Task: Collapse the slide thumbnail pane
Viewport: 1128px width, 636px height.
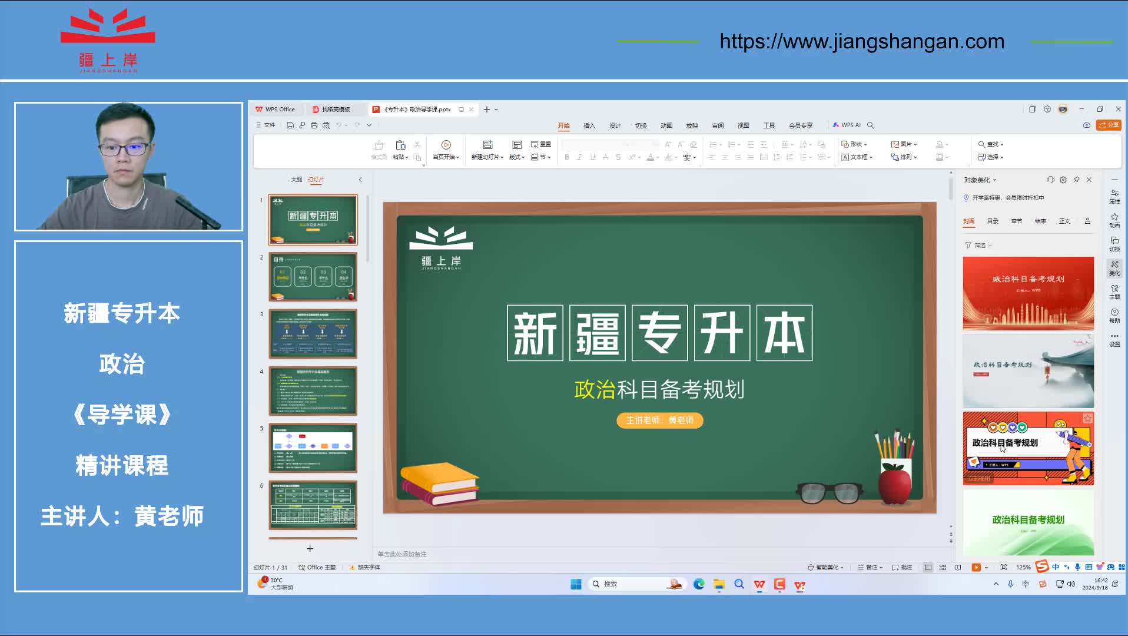Action: (360, 180)
